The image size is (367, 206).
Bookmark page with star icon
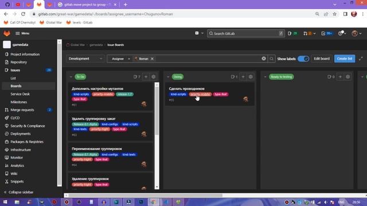[x=335, y=14]
